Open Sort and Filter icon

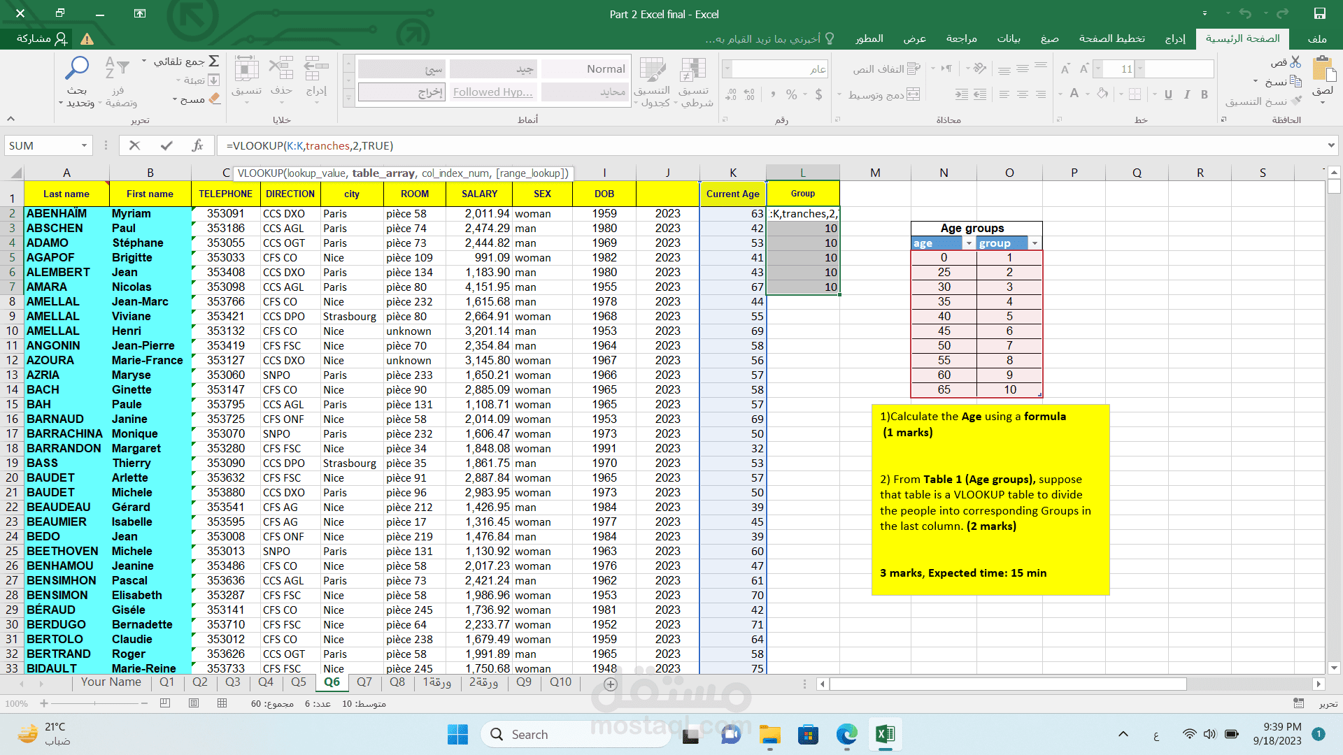pos(118,68)
